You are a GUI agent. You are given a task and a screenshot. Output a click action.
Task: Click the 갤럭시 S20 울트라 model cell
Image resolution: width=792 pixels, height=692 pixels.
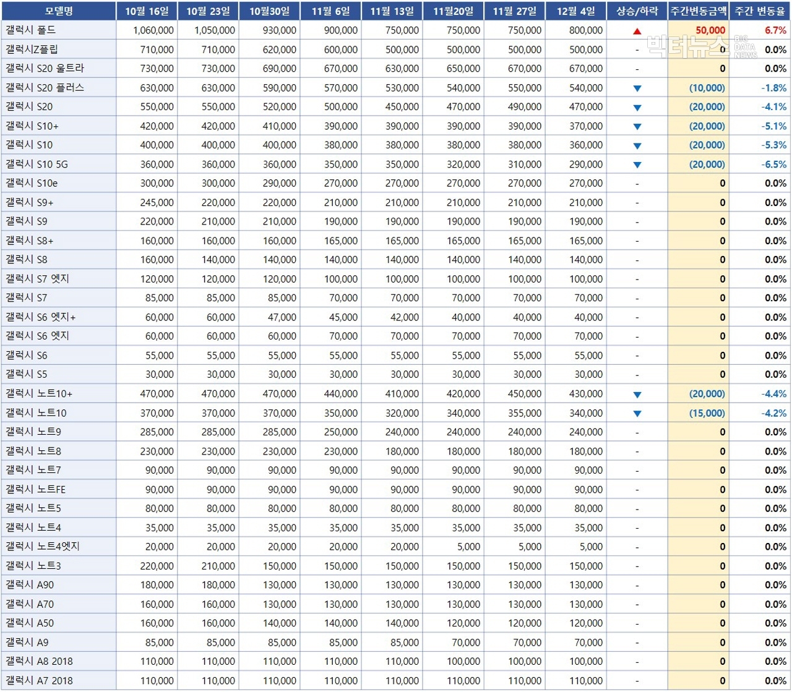(58, 68)
